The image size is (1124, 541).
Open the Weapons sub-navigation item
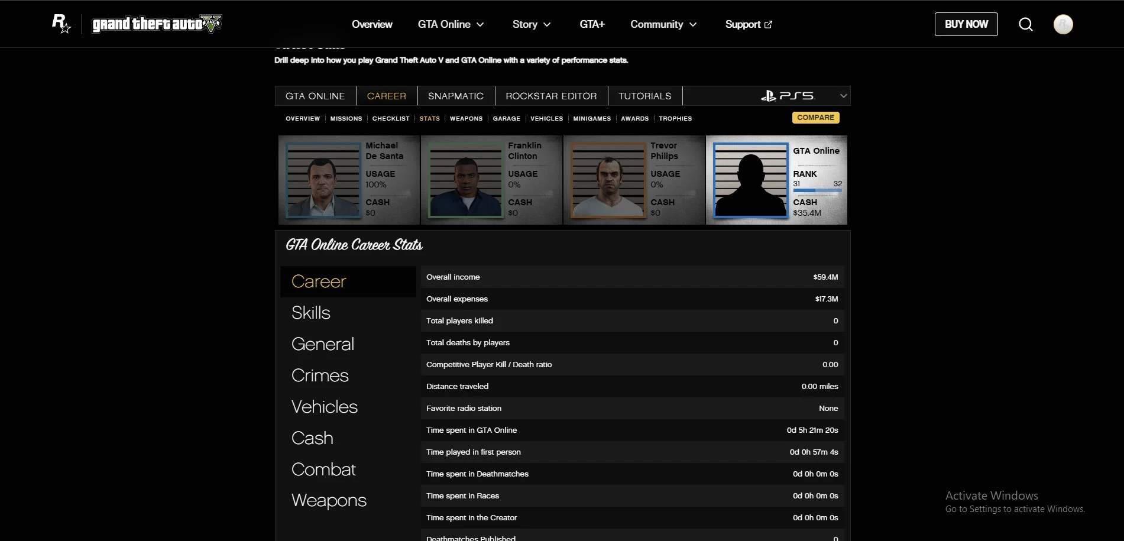(x=466, y=119)
